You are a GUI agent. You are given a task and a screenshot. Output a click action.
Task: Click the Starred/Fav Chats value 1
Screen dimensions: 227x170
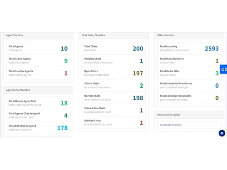point(141,111)
